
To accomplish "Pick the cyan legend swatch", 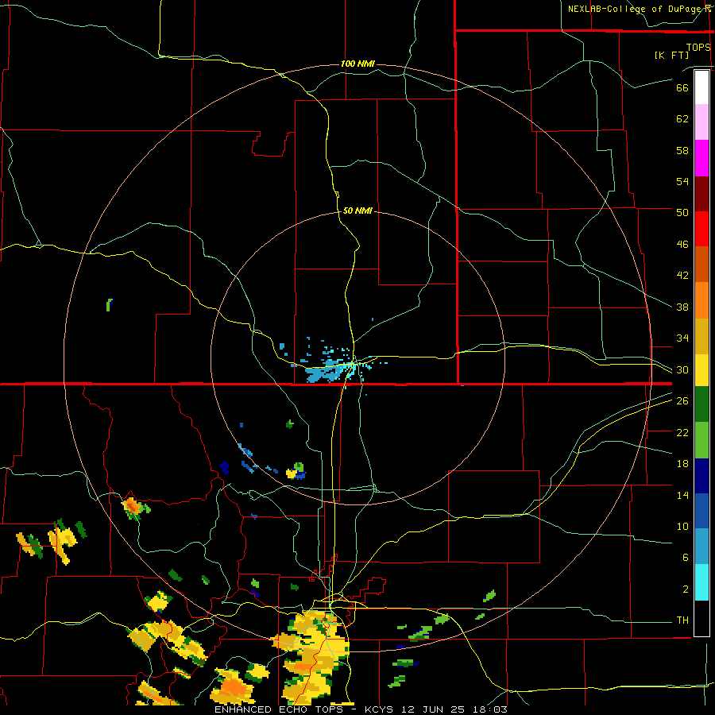I will [701, 582].
